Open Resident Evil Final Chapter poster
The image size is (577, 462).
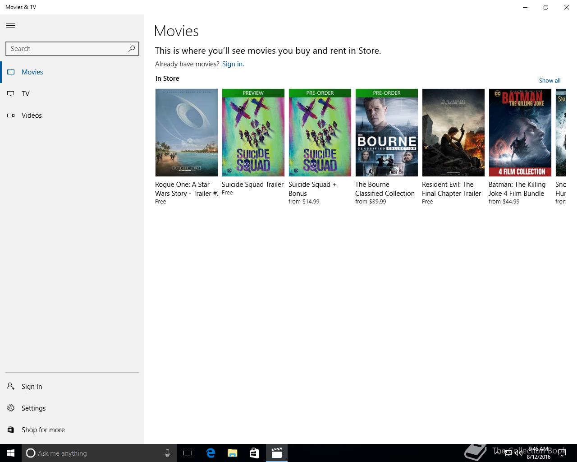[x=453, y=133]
